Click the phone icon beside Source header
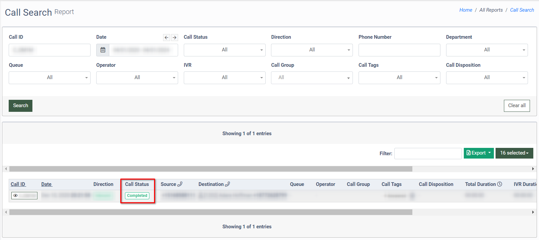 coord(180,184)
